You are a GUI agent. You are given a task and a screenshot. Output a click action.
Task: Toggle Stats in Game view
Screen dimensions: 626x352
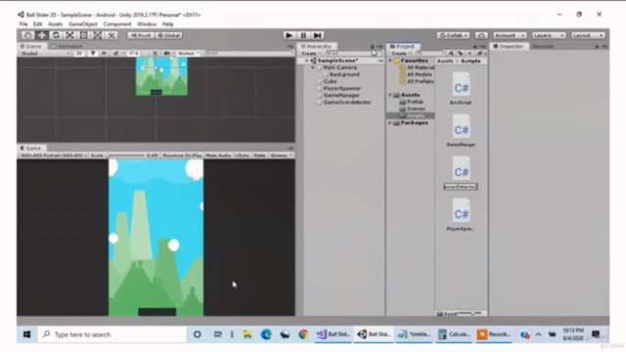(x=259, y=155)
